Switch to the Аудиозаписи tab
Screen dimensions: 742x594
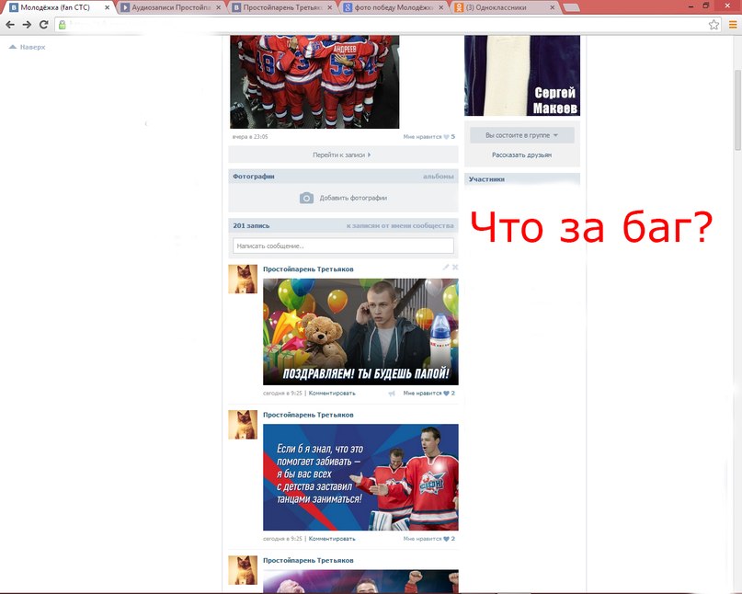(x=170, y=7)
